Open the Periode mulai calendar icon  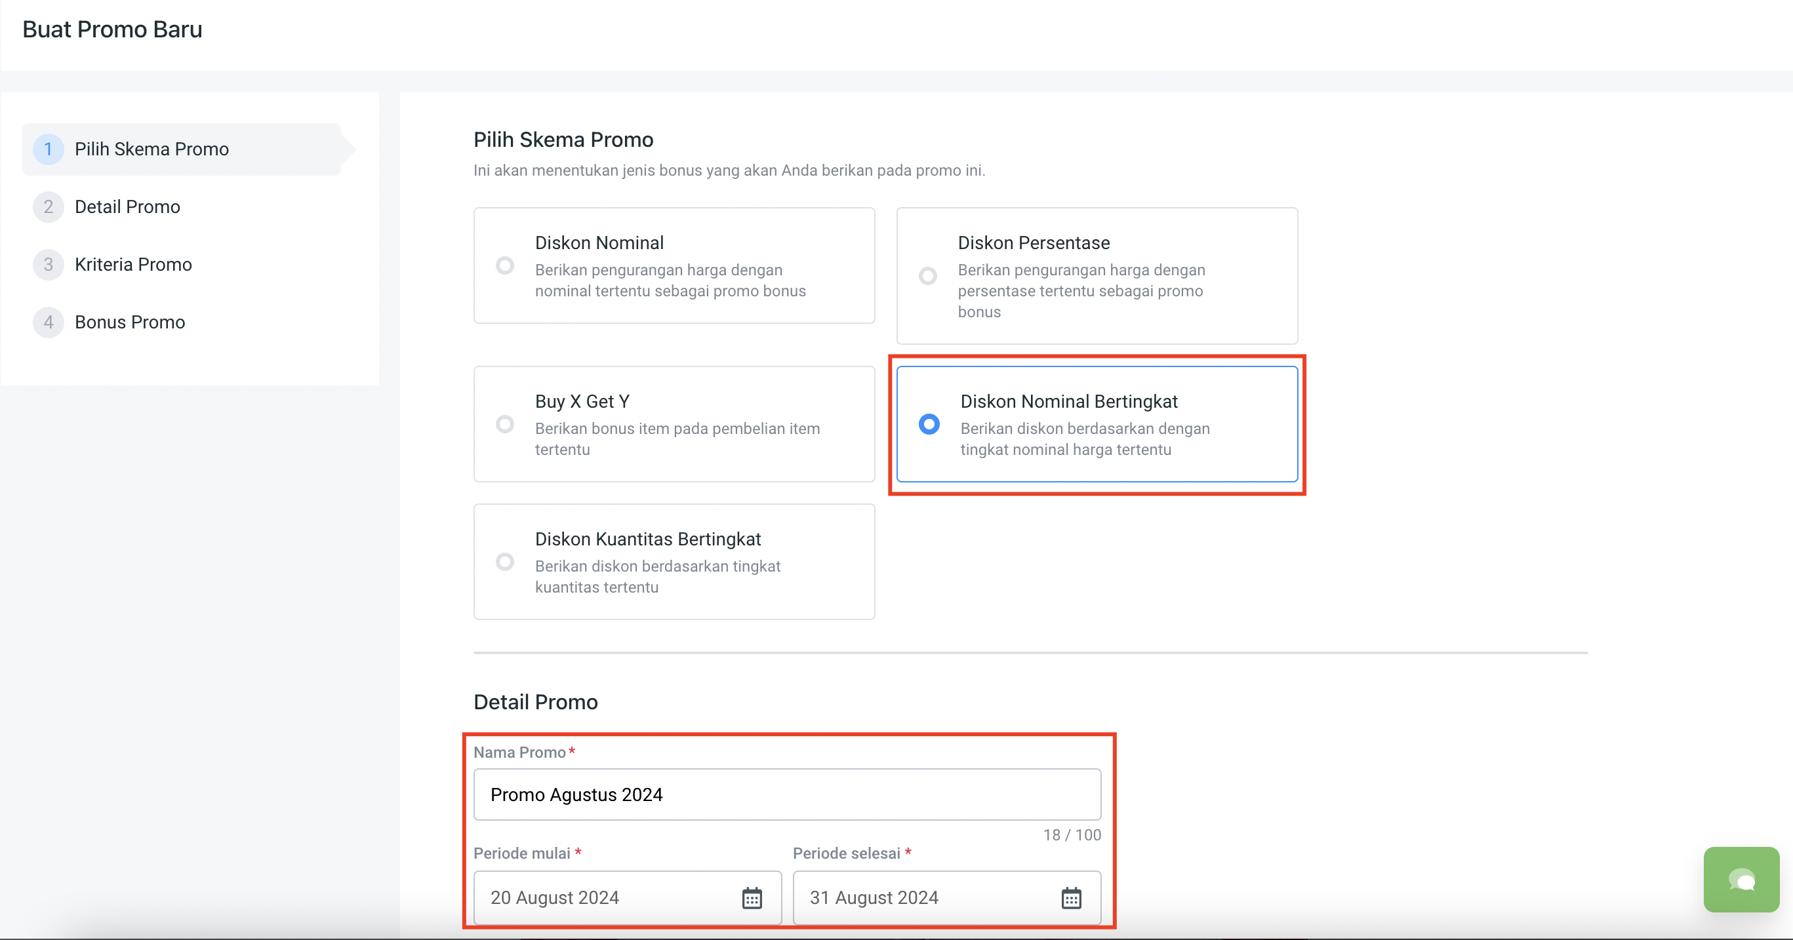point(752,897)
